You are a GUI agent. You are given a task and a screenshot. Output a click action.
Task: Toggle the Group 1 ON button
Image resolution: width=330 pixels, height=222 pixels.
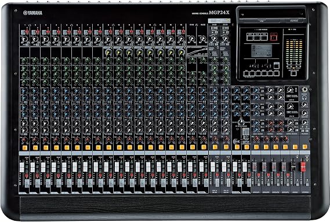(256, 147)
